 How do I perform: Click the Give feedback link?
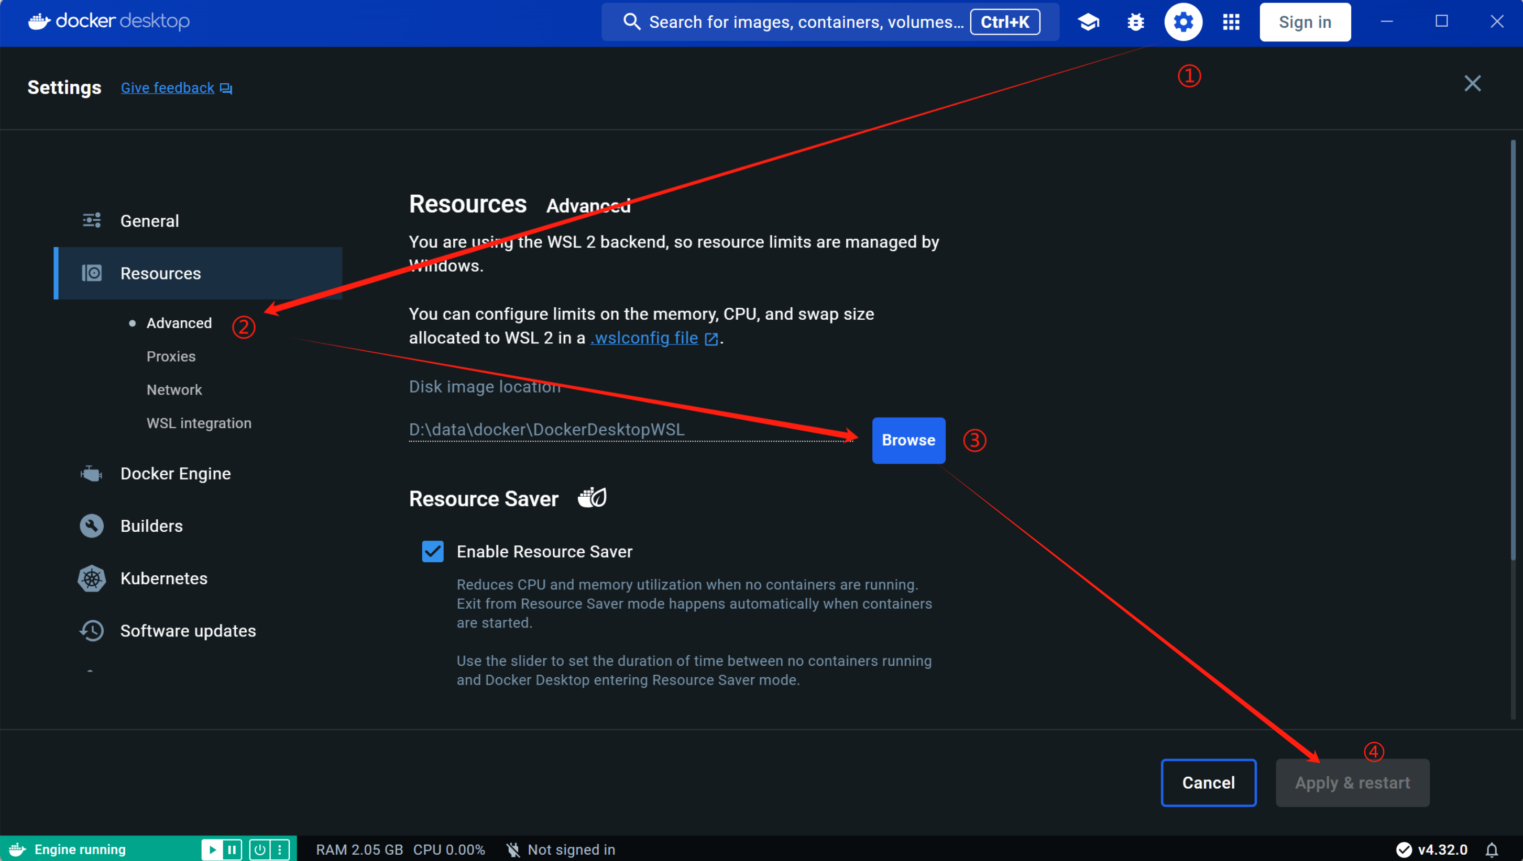point(168,88)
